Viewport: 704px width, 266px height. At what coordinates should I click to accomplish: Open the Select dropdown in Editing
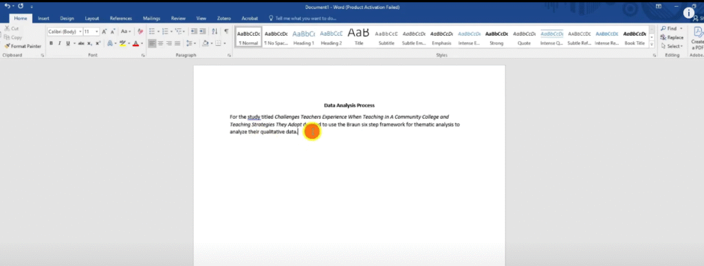pyautogui.click(x=672, y=46)
